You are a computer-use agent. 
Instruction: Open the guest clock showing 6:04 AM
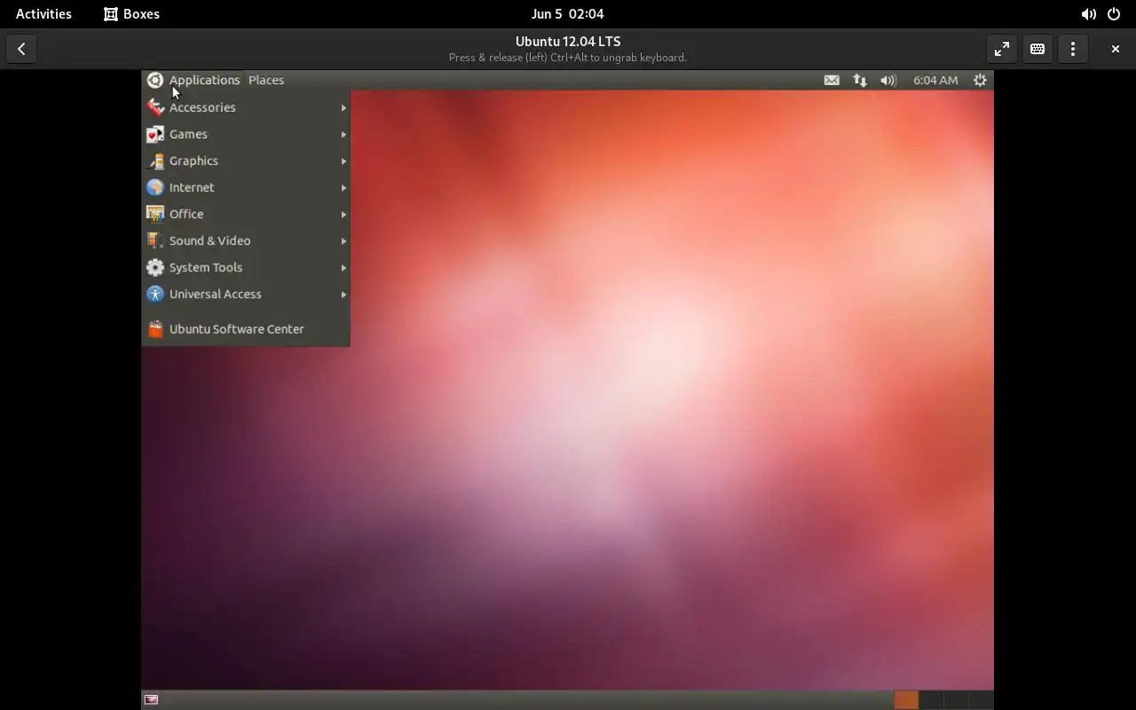935,80
